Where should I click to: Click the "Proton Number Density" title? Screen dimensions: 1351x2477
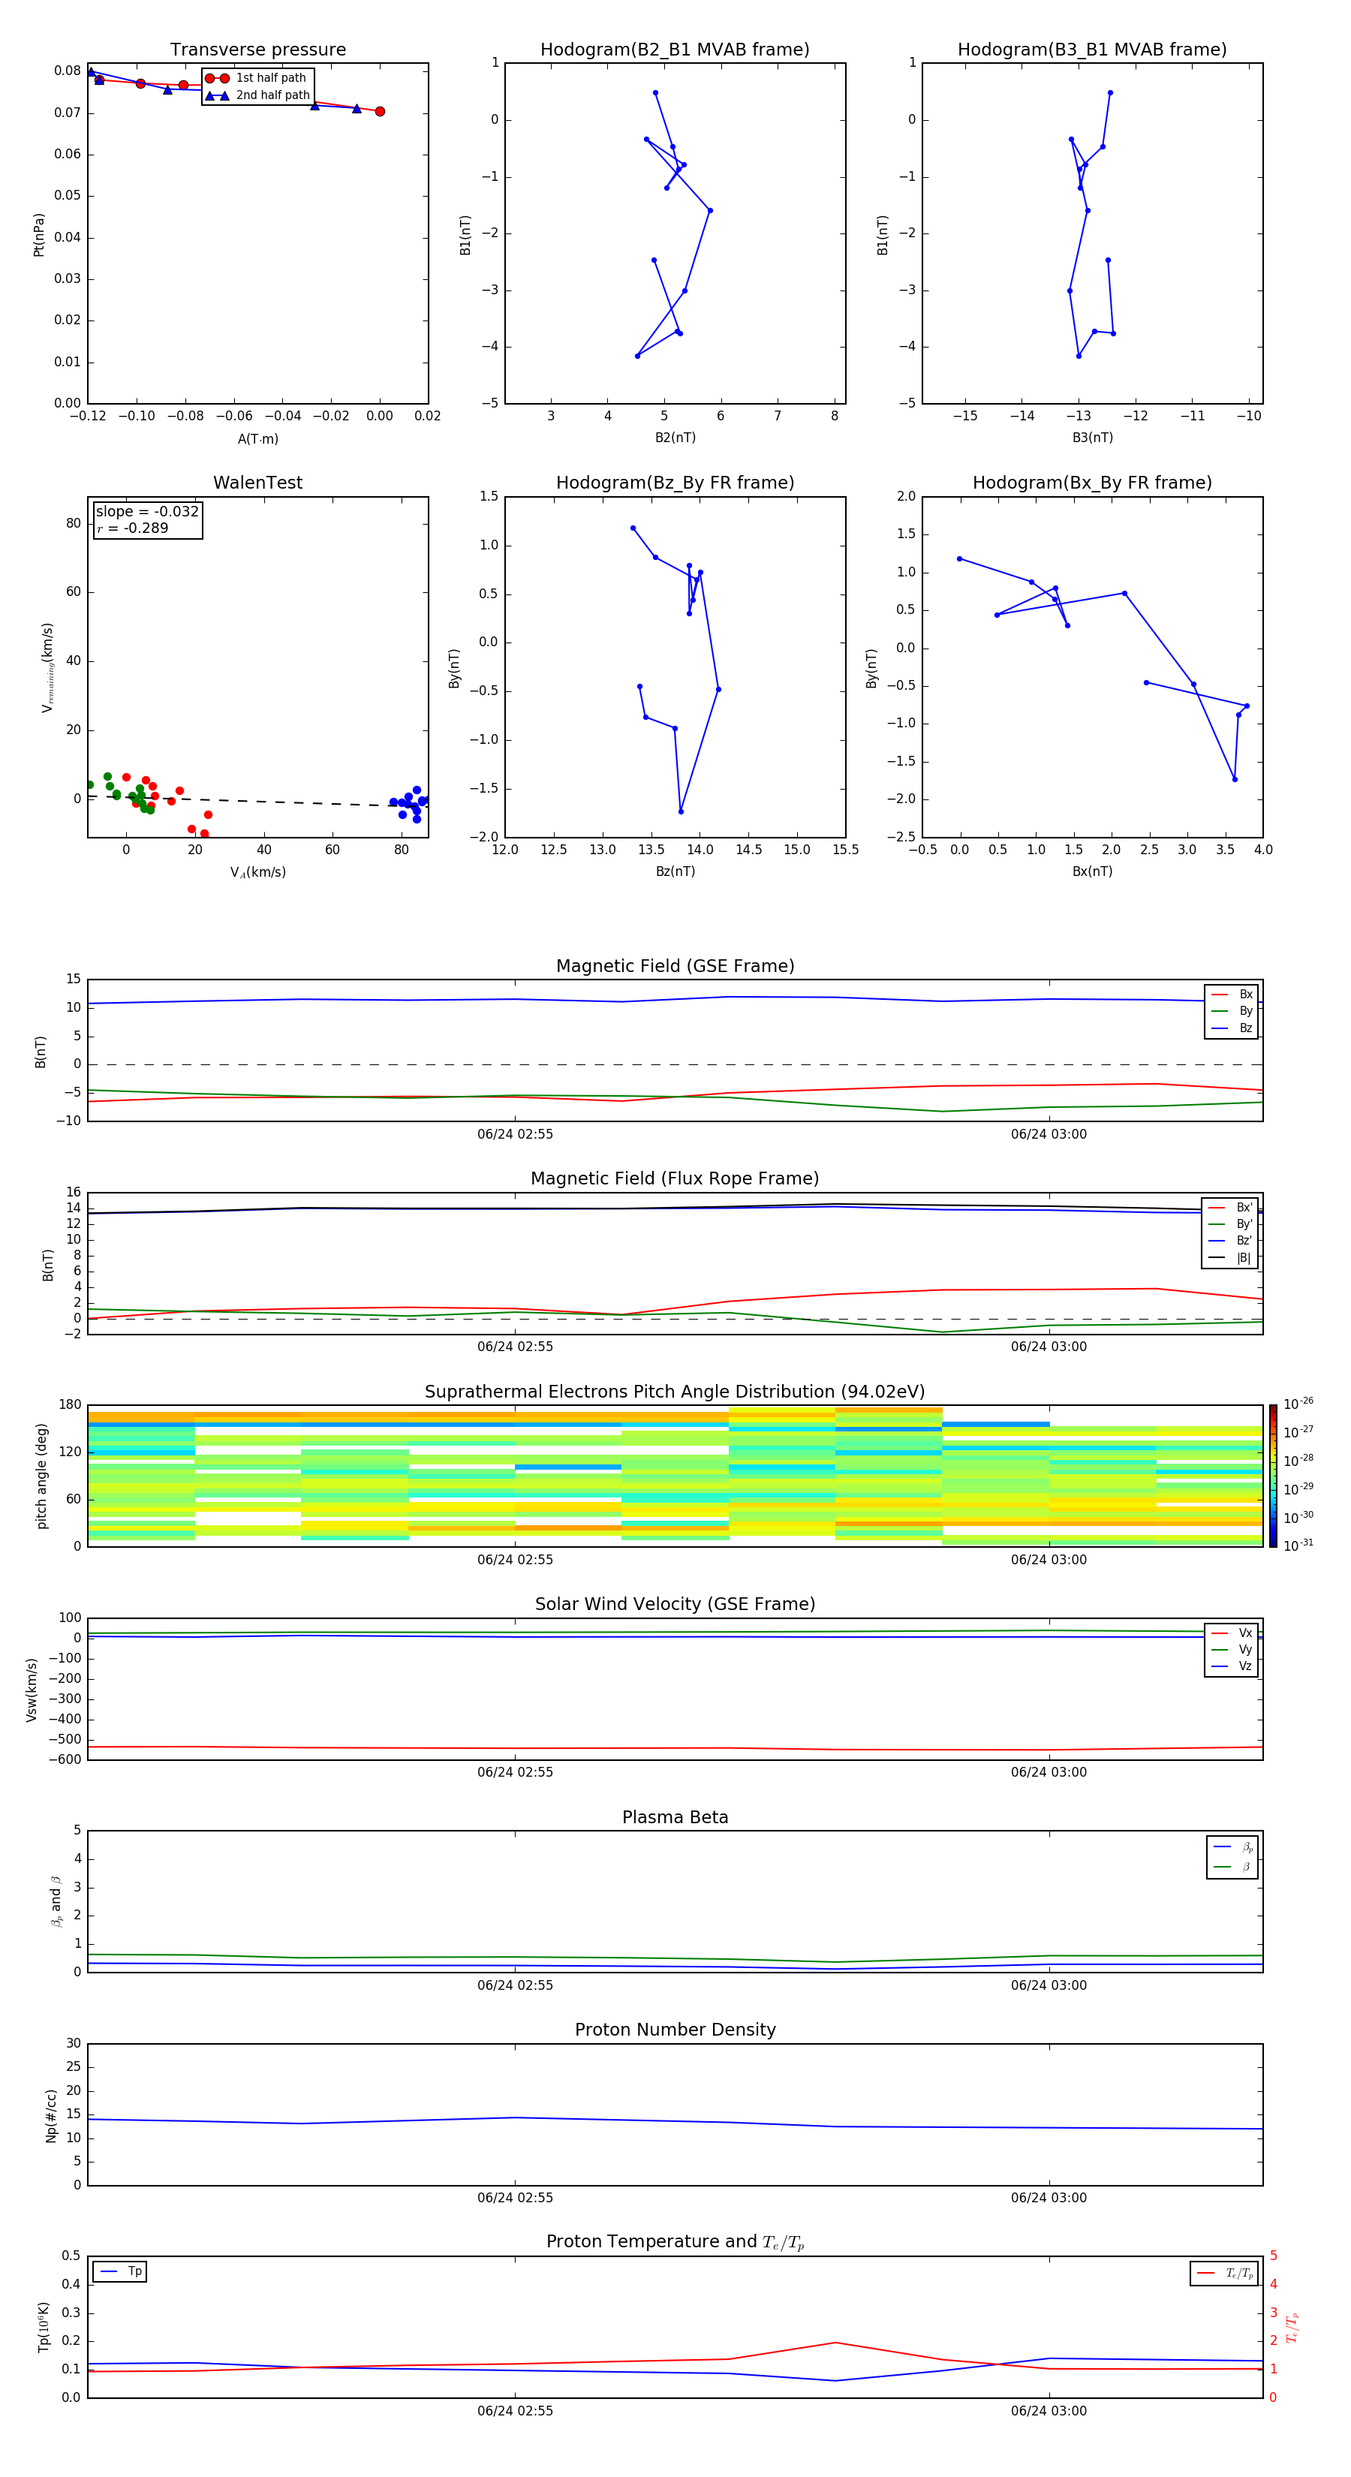pyautogui.click(x=675, y=2030)
